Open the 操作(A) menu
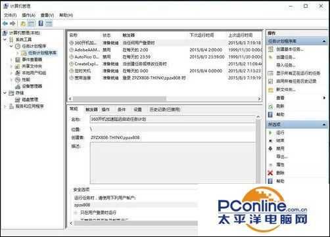This screenshot has width=330, height=237. pyautogui.click(x=28, y=15)
